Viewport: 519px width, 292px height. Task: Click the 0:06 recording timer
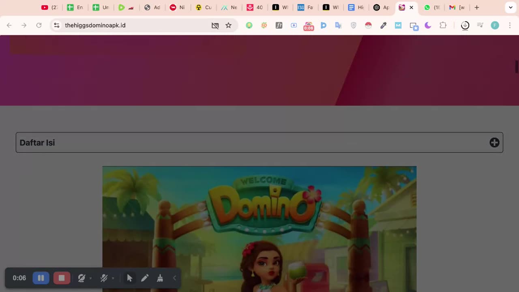point(19,278)
